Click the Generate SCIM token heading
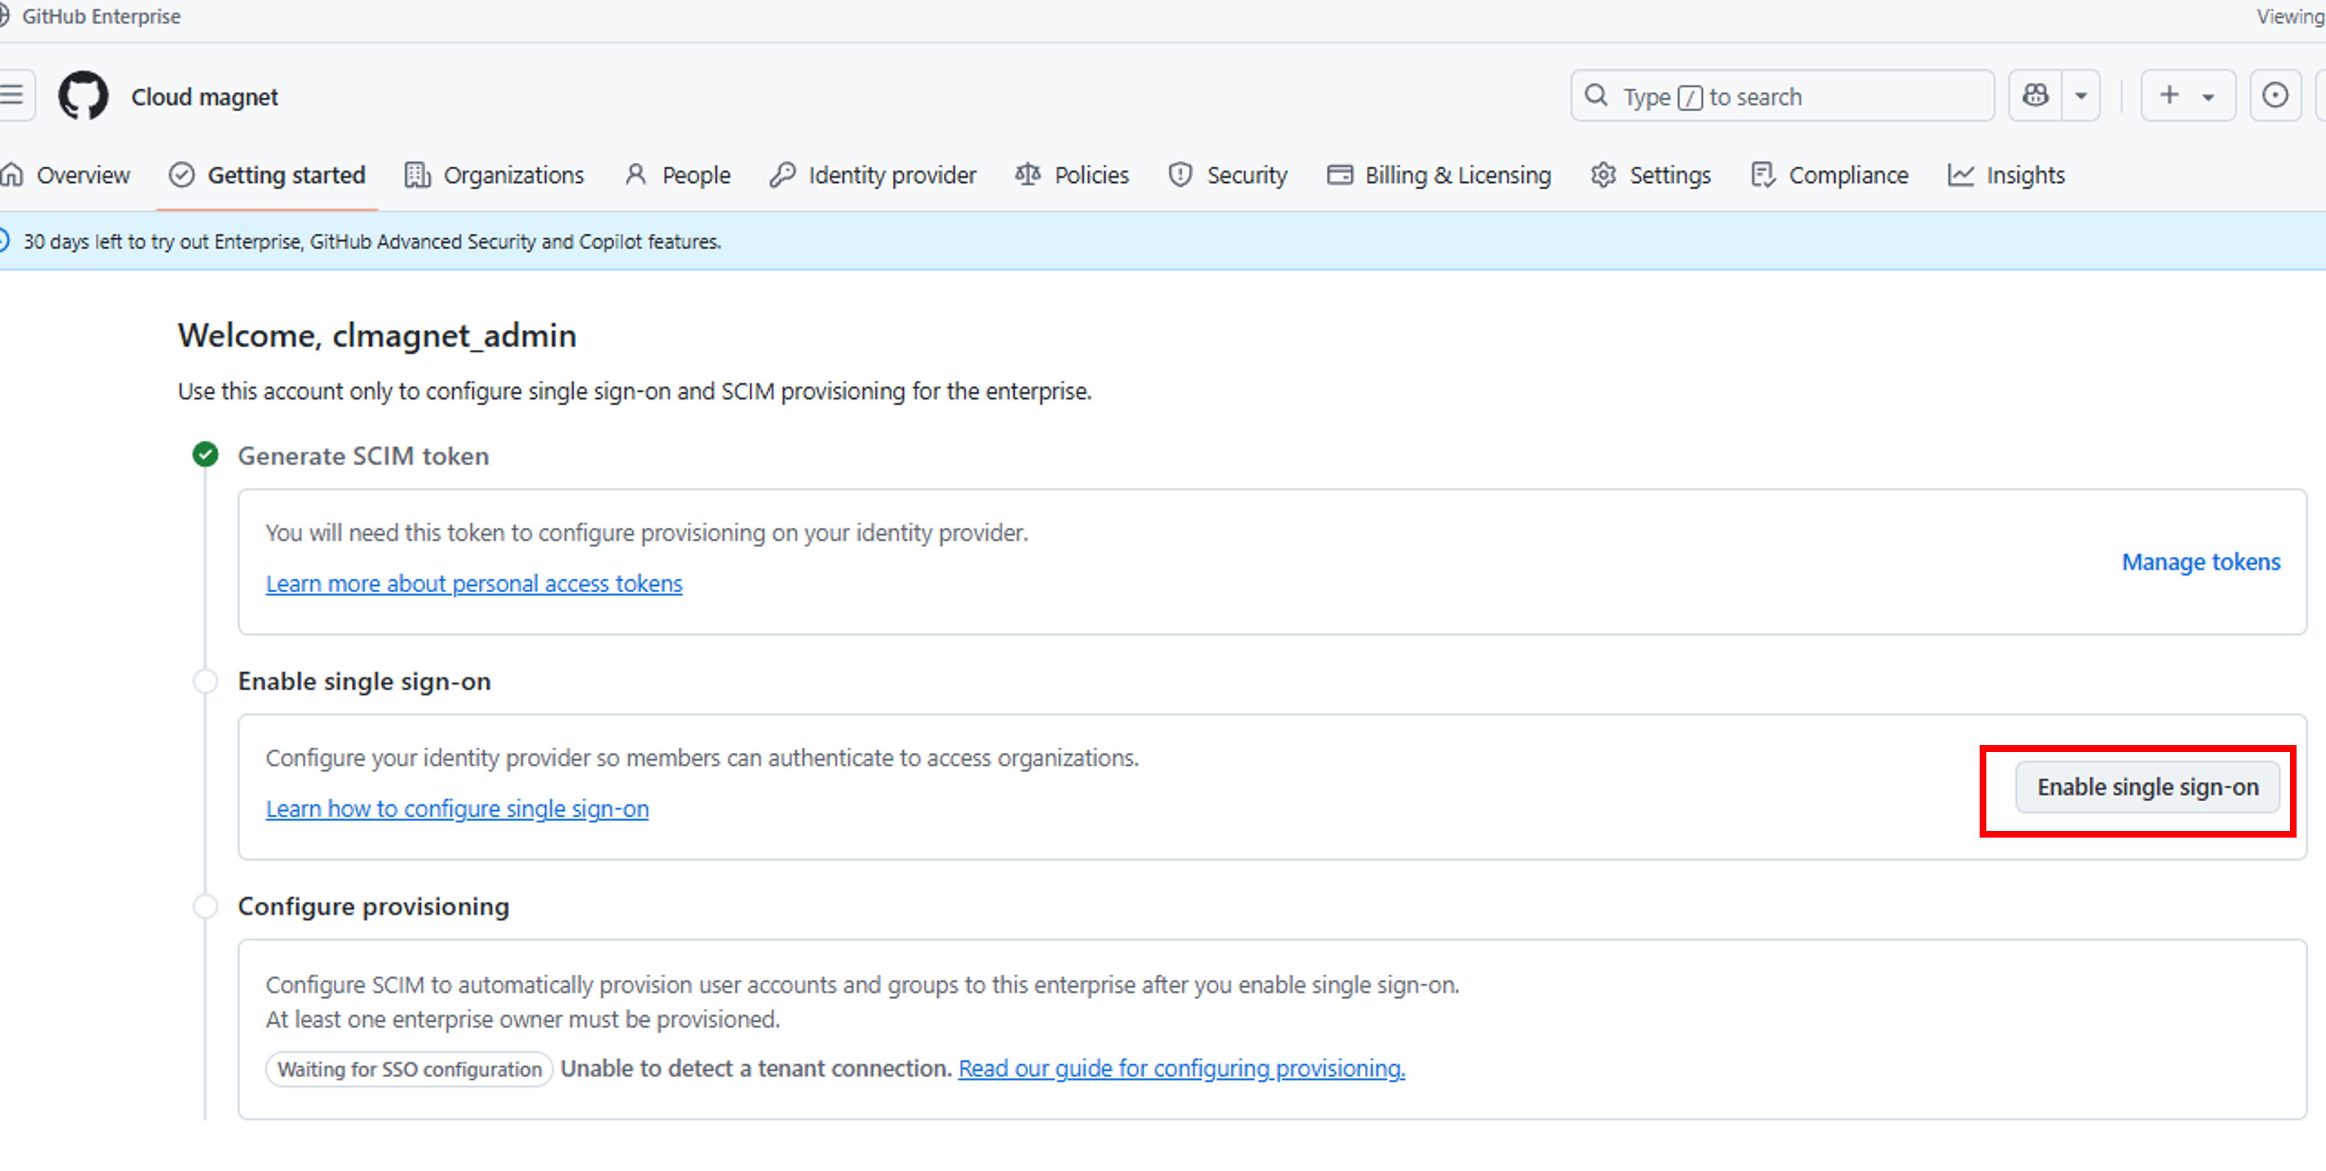 [363, 455]
